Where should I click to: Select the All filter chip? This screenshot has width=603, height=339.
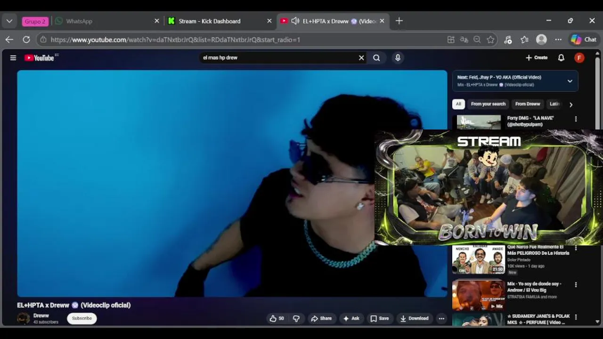[x=458, y=104]
